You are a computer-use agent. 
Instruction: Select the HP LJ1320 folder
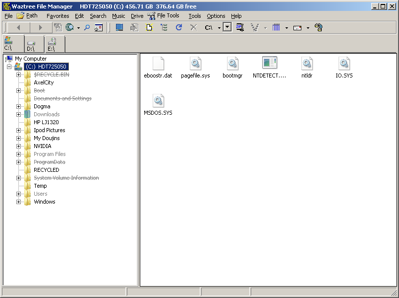(46, 122)
